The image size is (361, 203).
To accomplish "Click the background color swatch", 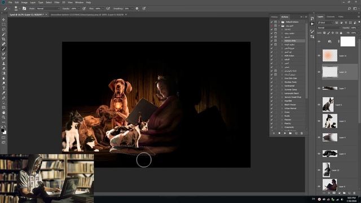I will tap(5, 133).
